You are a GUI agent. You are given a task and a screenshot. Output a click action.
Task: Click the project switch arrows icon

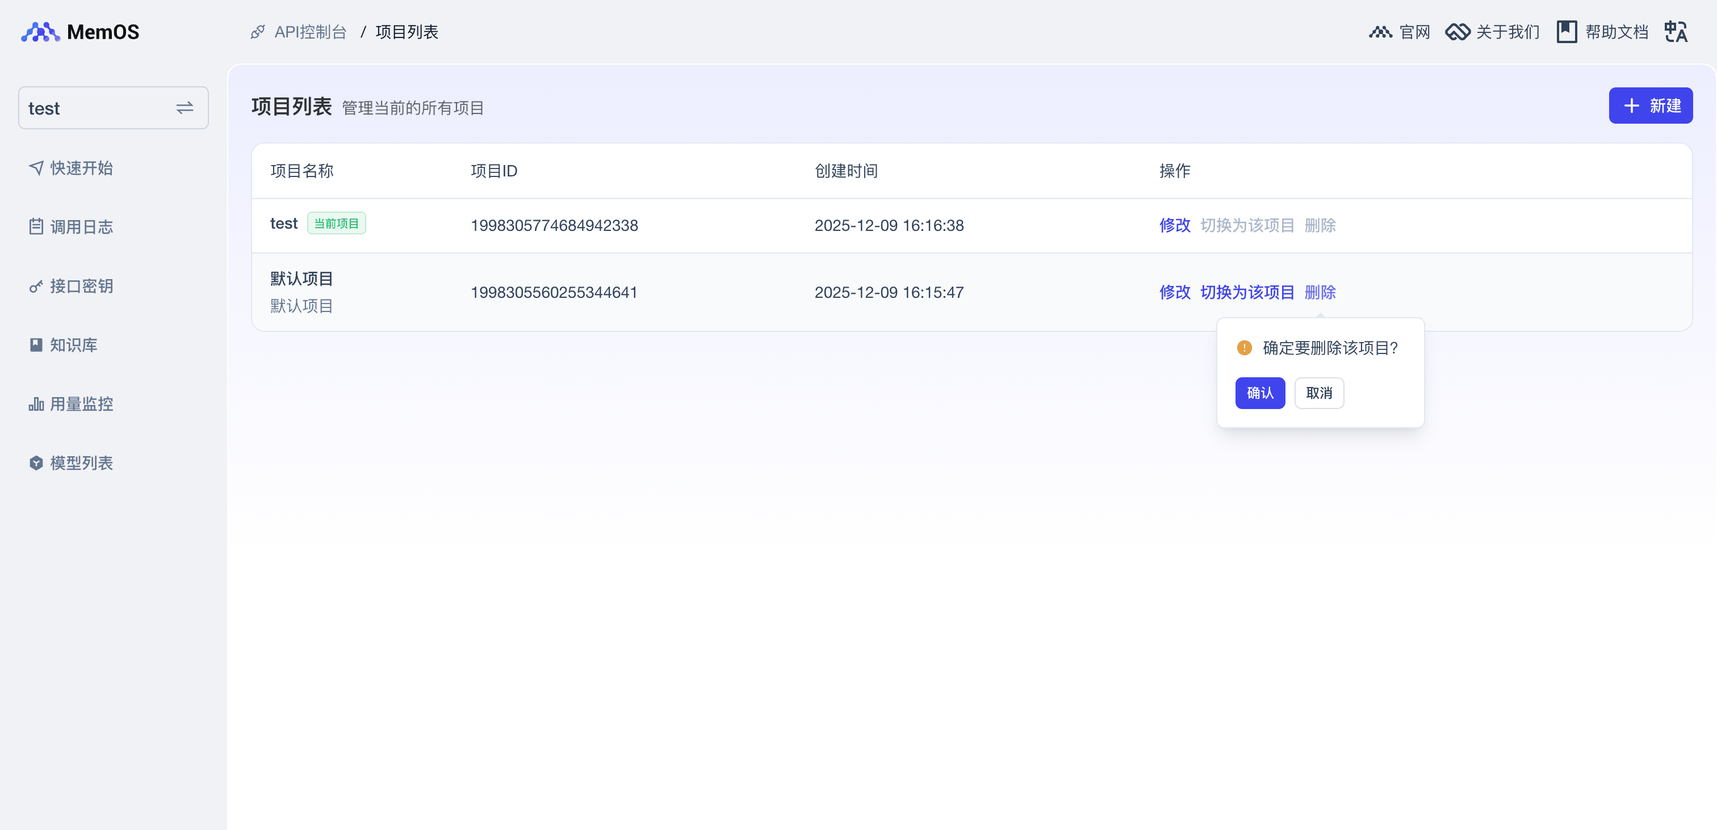[x=185, y=108]
